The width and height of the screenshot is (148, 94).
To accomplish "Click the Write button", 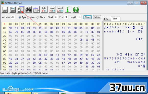I will [x=97, y=17].
